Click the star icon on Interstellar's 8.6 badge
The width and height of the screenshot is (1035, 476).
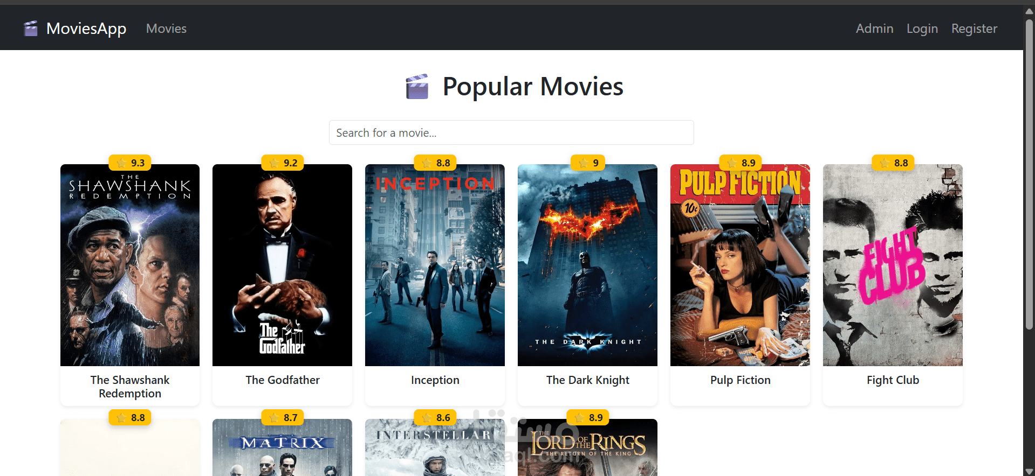[x=427, y=417]
